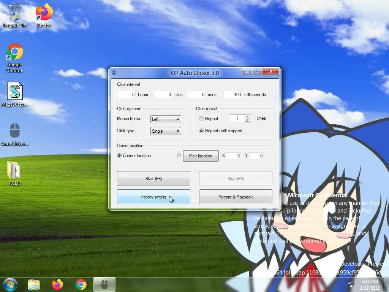
Task: Click the Y coordinate field
Action: point(256,156)
